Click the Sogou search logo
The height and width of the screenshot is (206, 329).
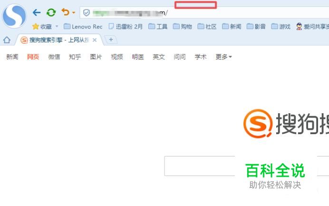tap(286, 124)
